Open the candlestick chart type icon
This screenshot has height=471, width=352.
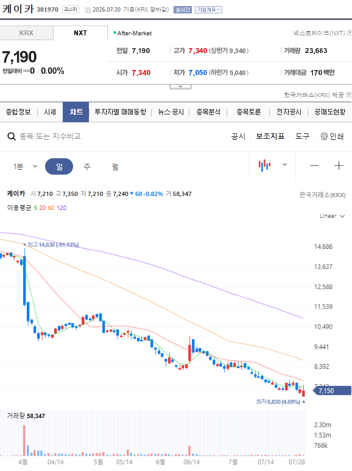click(x=264, y=165)
